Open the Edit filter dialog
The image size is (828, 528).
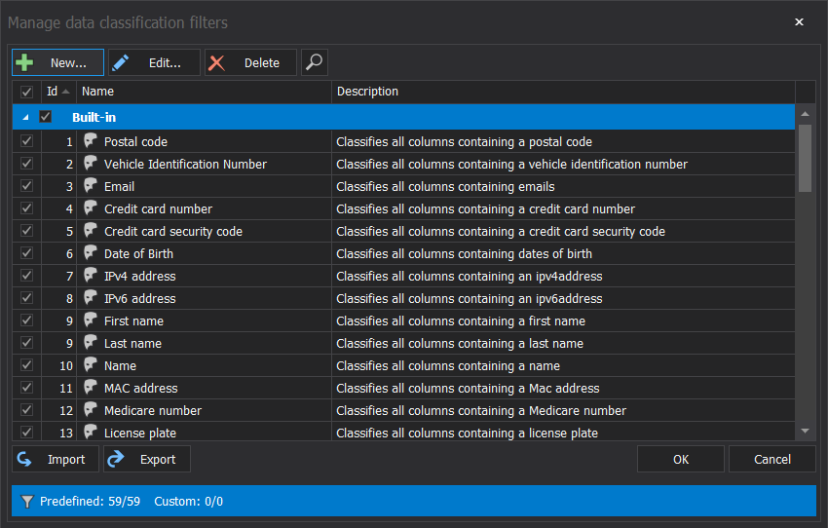tap(154, 62)
